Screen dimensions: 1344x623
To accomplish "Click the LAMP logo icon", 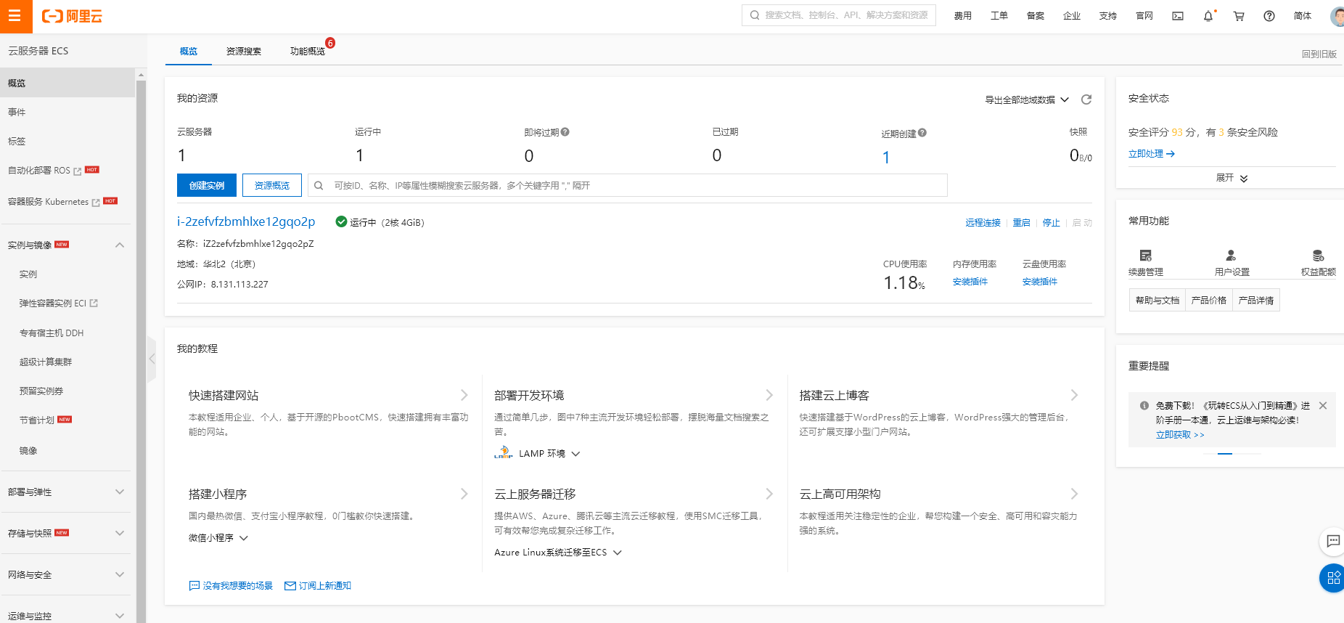I will tap(503, 453).
